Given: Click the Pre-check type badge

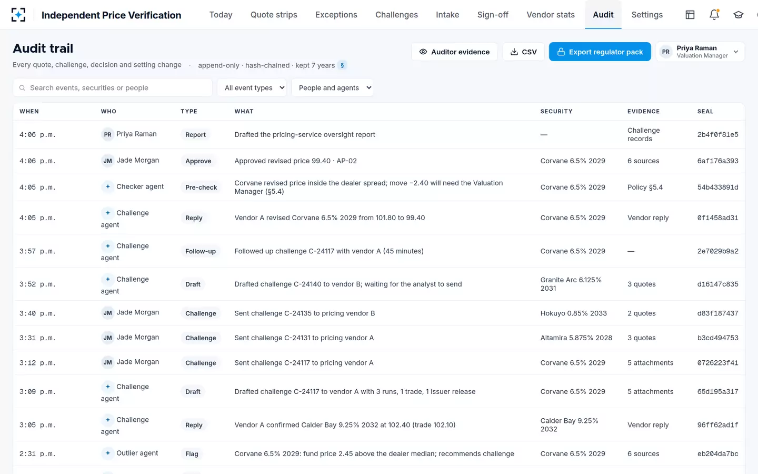Looking at the screenshot, I should (201, 187).
